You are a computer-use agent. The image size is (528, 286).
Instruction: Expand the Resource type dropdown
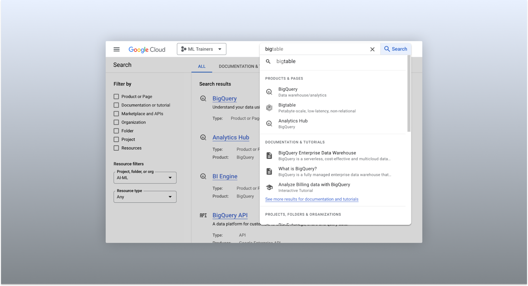pyautogui.click(x=145, y=197)
